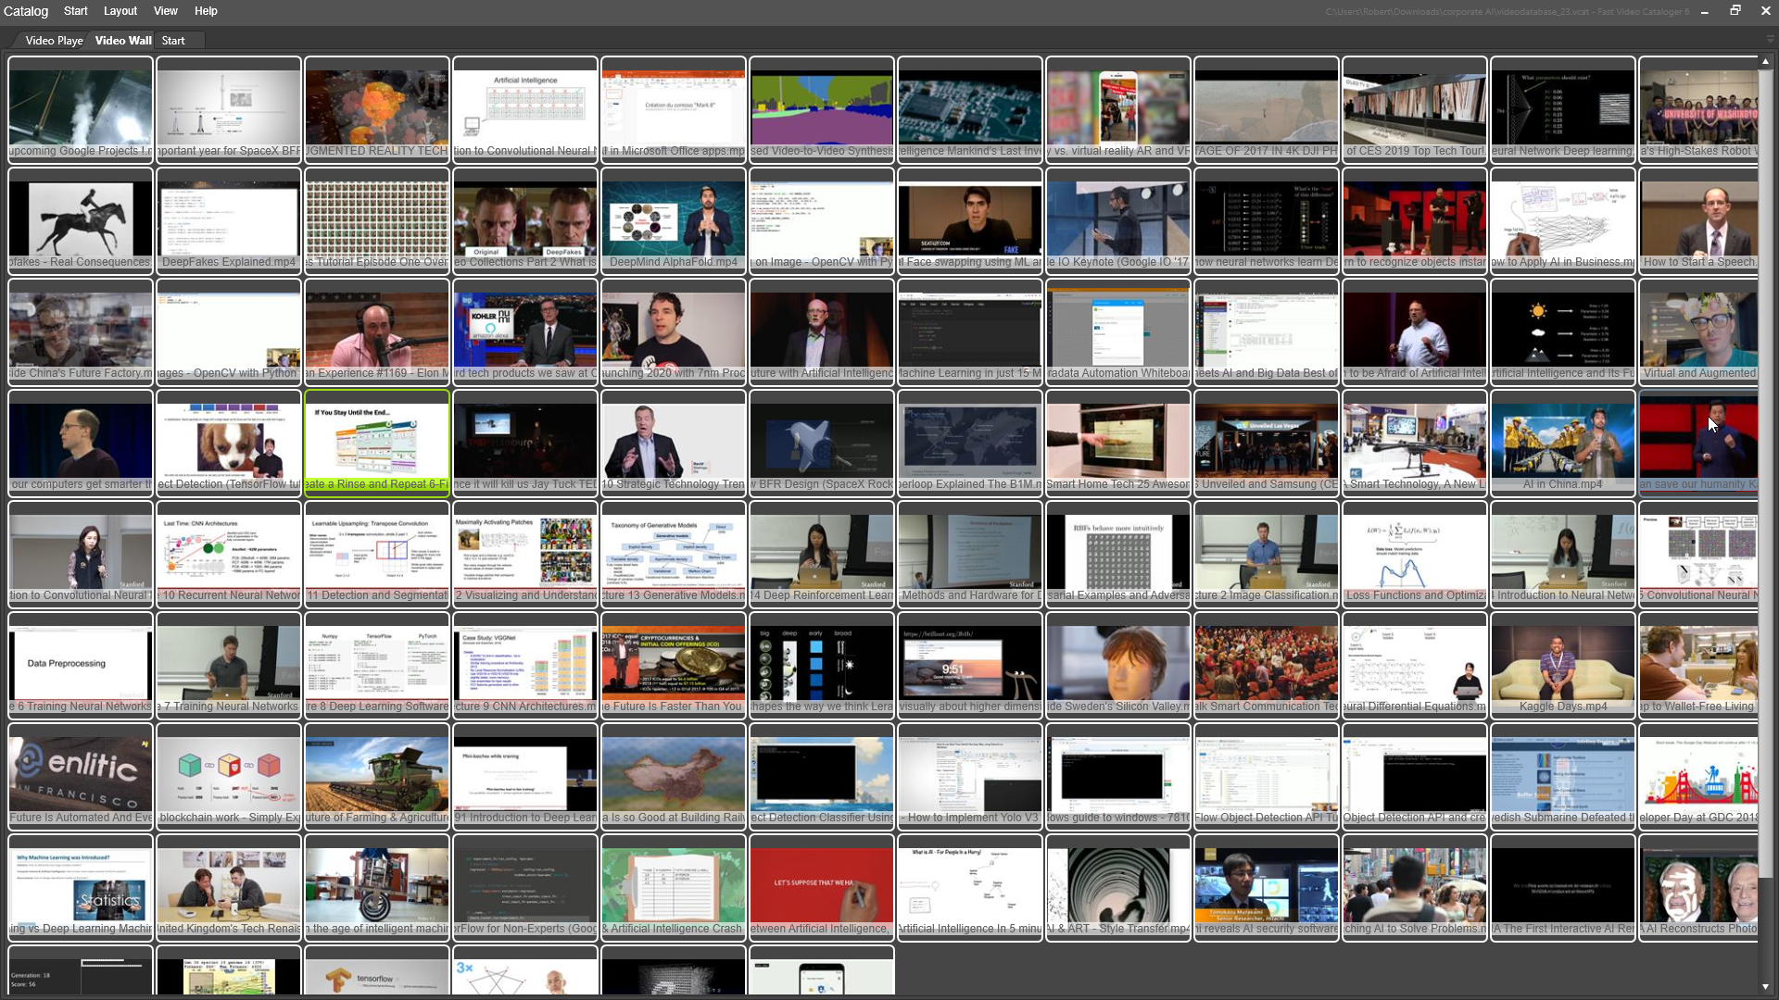Open the Catalog menu
This screenshot has height=1000, width=1779.
click(x=26, y=11)
